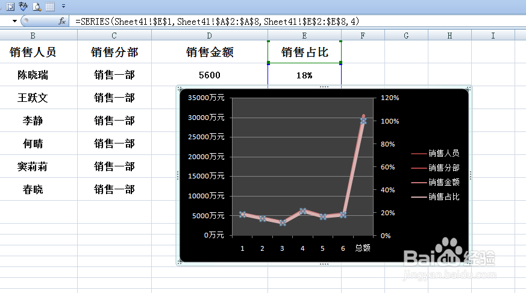Click the 120% secondary axis label

tap(390, 98)
